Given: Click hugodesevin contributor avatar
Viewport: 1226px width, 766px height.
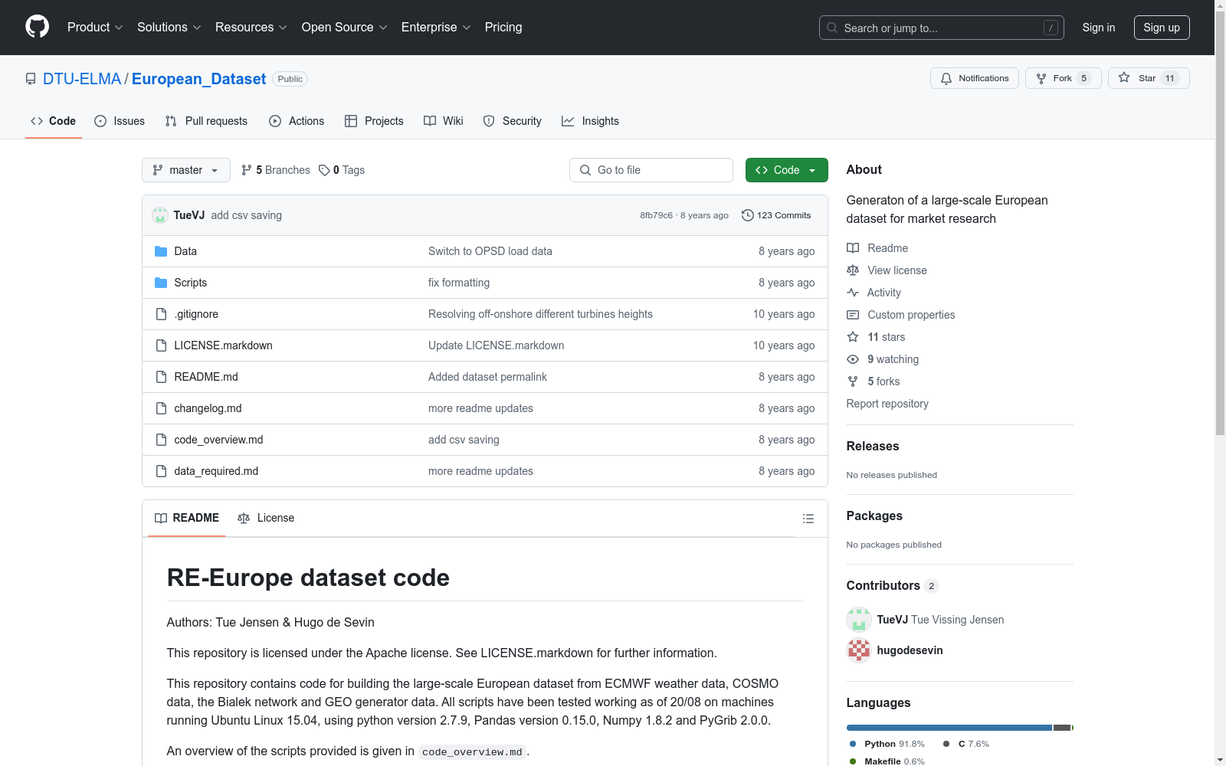Looking at the screenshot, I should tap(859, 650).
